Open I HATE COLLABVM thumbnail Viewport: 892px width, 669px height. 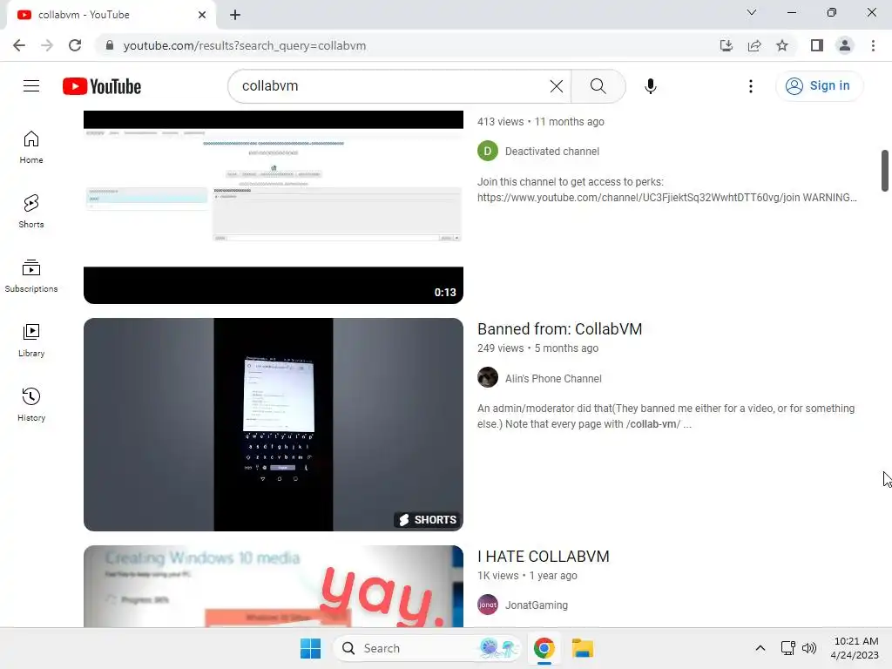click(273, 586)
